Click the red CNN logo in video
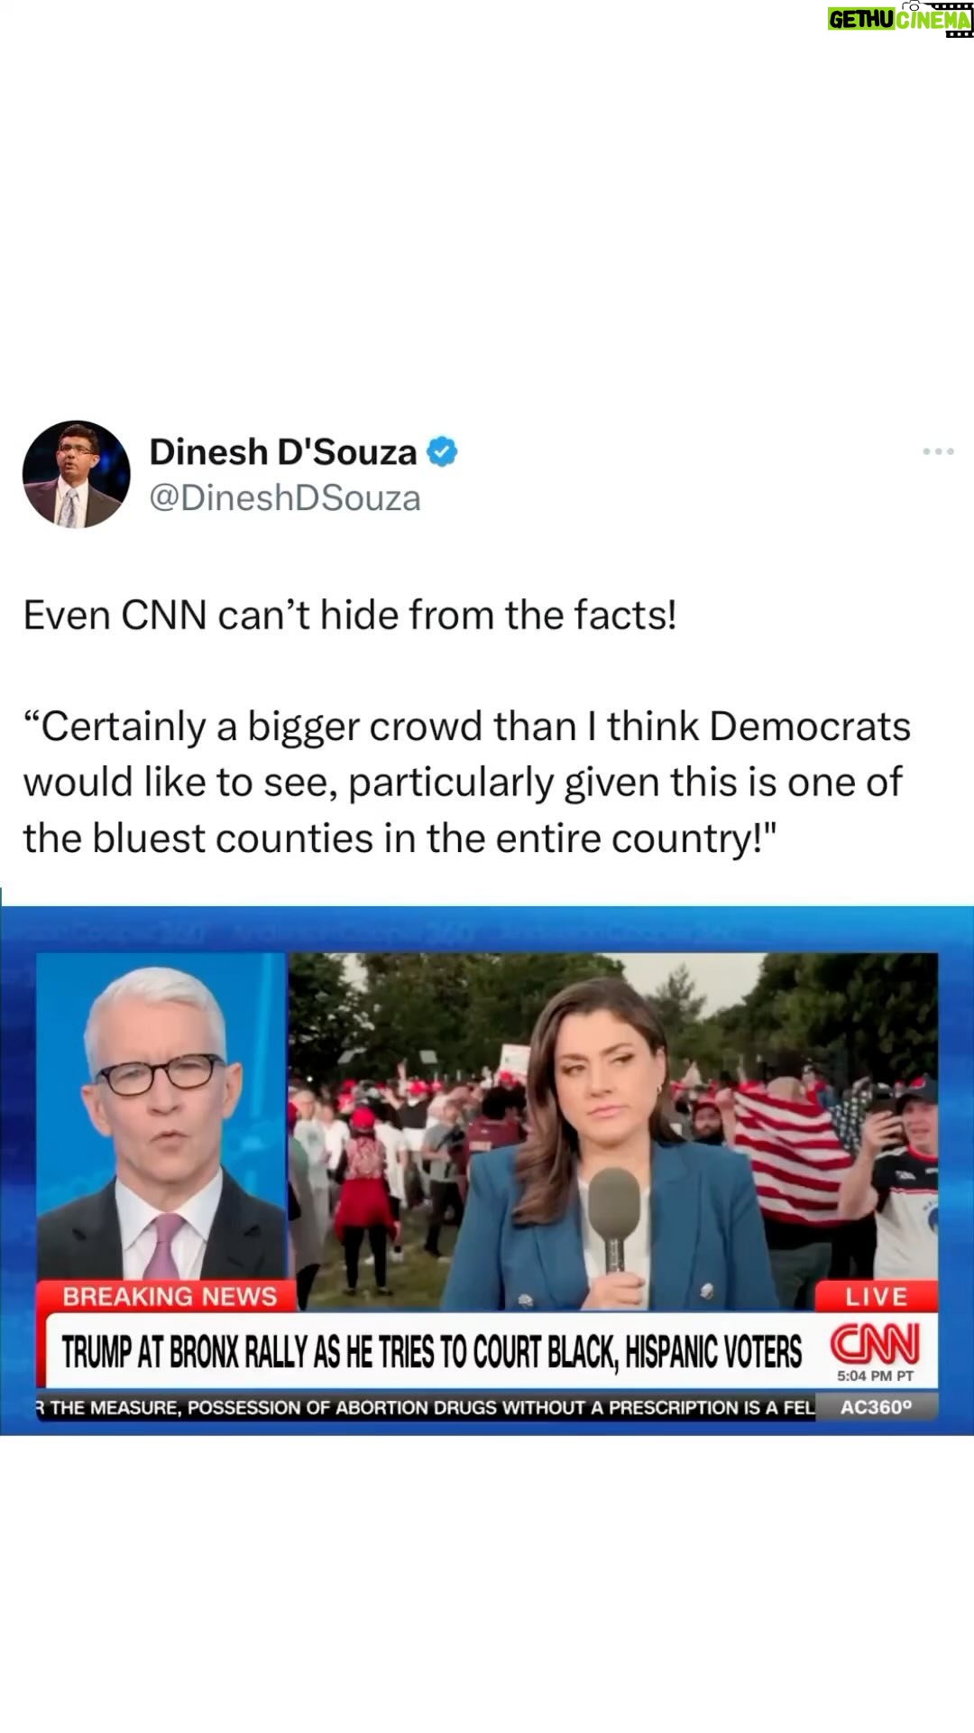The height and width of the screenshot is (1733, 974). (875, 1345)
